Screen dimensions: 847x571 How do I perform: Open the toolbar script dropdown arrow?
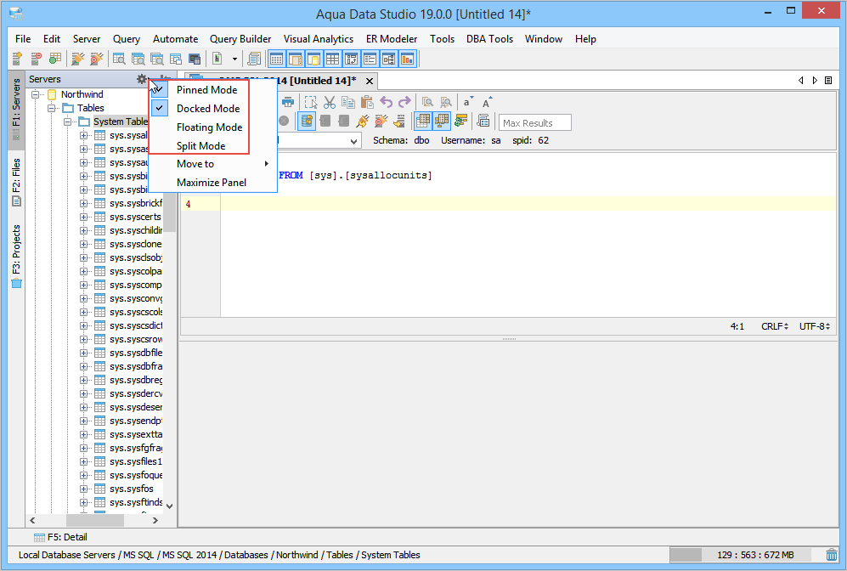pyautogui.click(x=234, y=59)
